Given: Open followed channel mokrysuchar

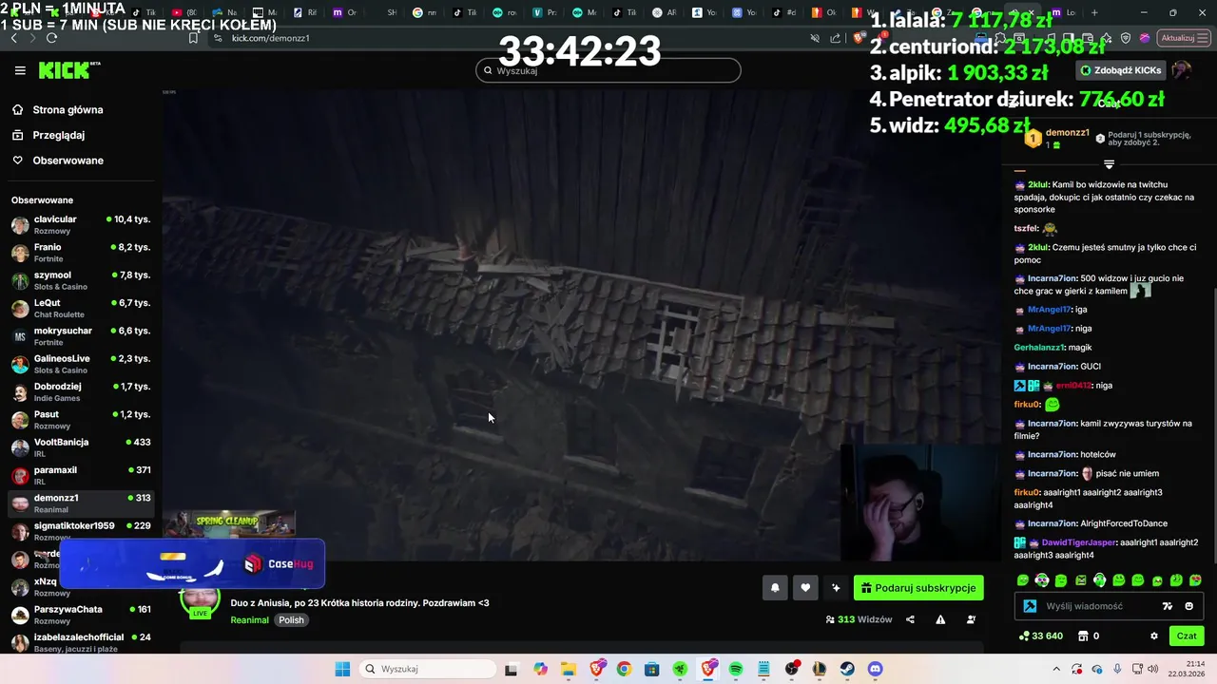Looking at the screenshot, I should pyautogui.click(x=81, y=336).
